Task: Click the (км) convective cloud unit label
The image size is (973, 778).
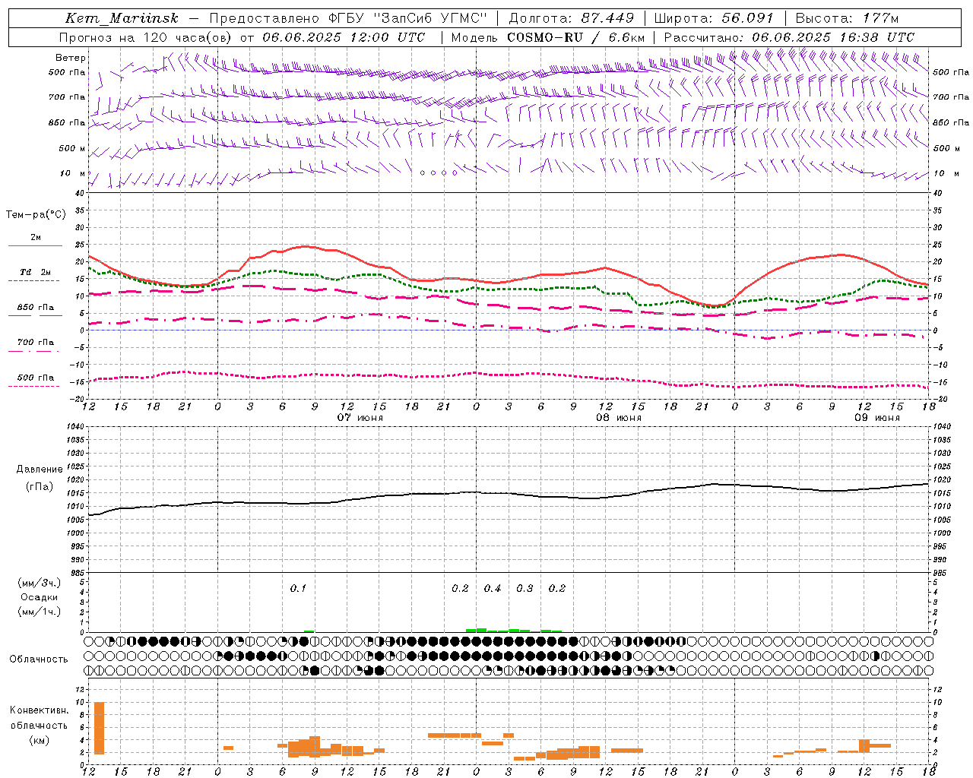Action: pyautogui.click(x=40, y=740)
